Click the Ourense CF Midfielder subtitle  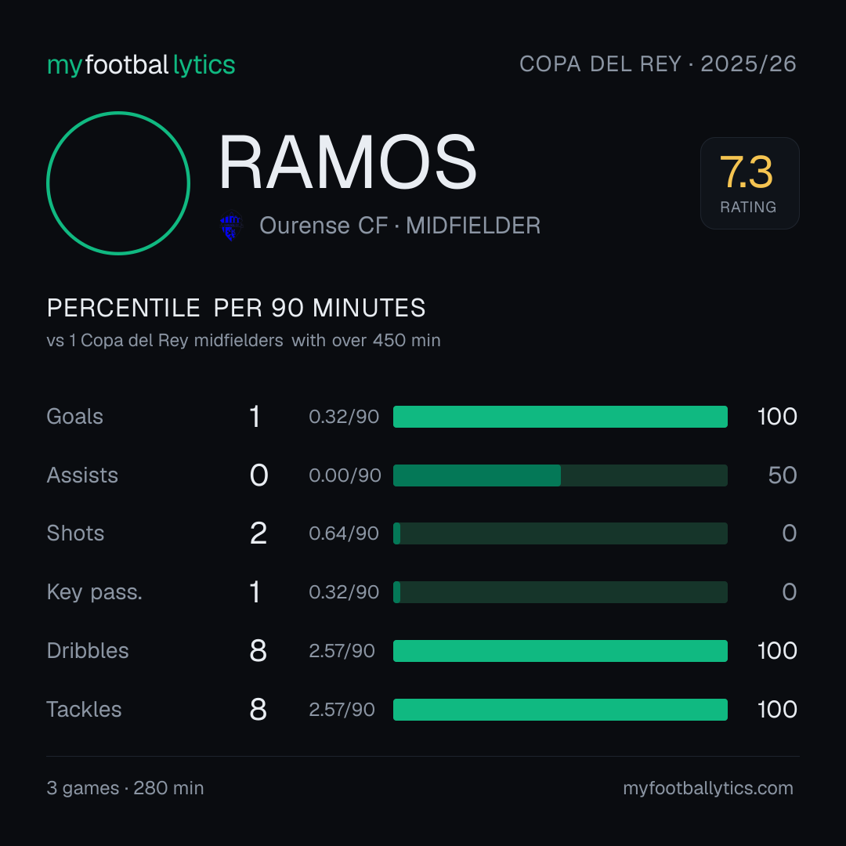tap(399, 226)
